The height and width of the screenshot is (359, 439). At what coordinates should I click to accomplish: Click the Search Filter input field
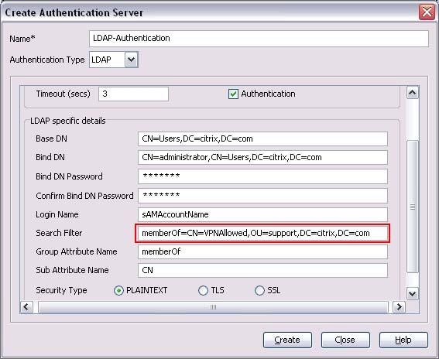tap(262, 233)
